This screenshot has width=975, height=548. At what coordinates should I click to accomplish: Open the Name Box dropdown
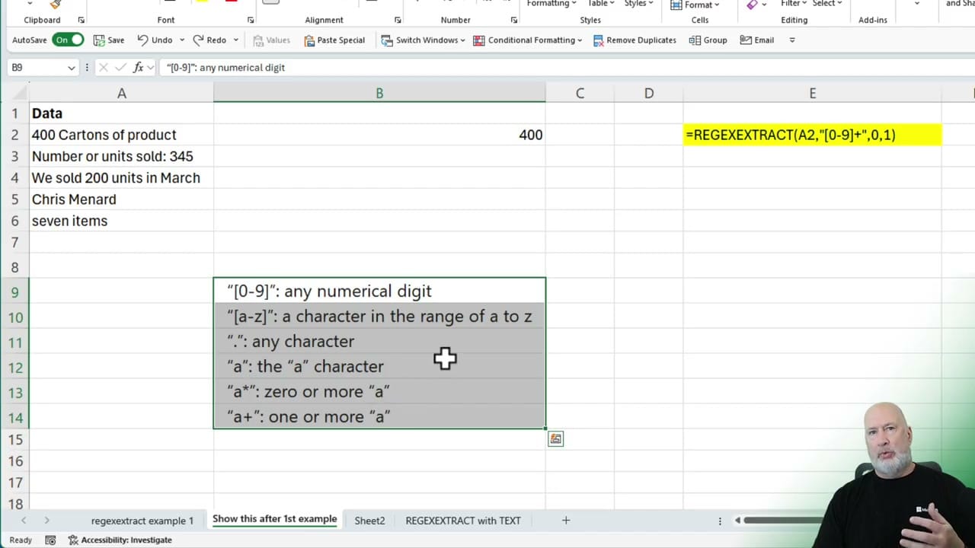(71, 67)
